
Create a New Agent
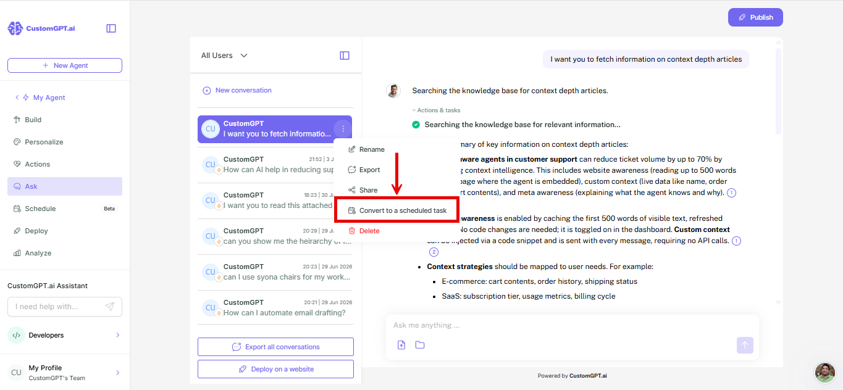pos(65,65)
